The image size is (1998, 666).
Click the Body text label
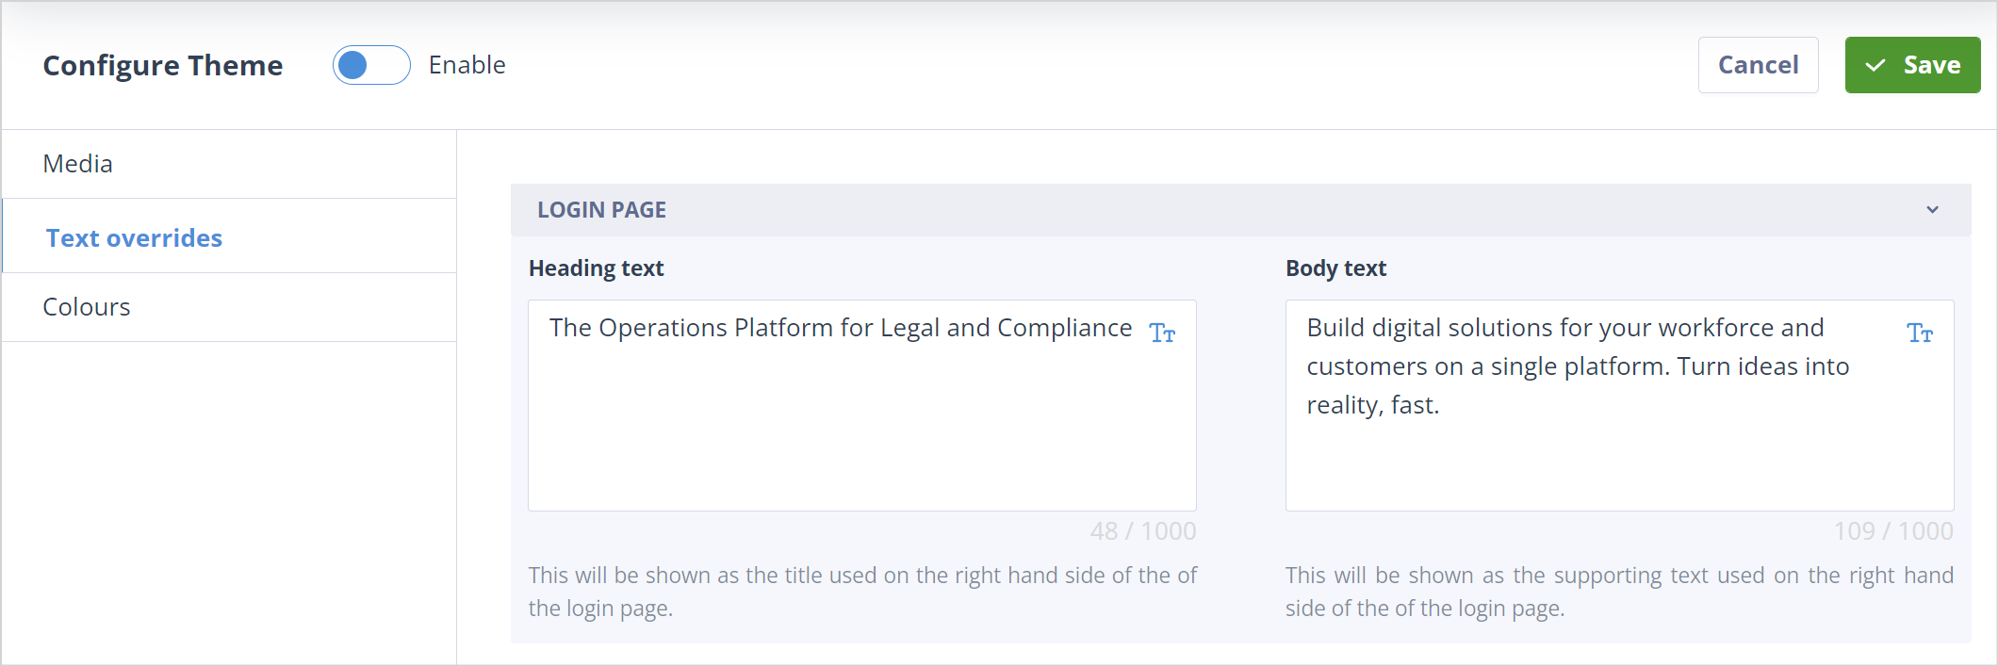(1335, 268)
